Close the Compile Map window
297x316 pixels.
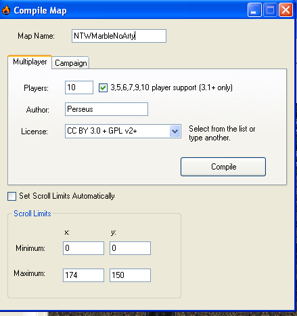285,10
